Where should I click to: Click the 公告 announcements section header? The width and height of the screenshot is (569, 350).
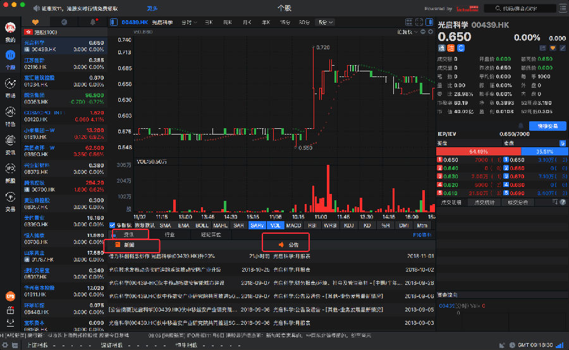(x=289, y=245)
